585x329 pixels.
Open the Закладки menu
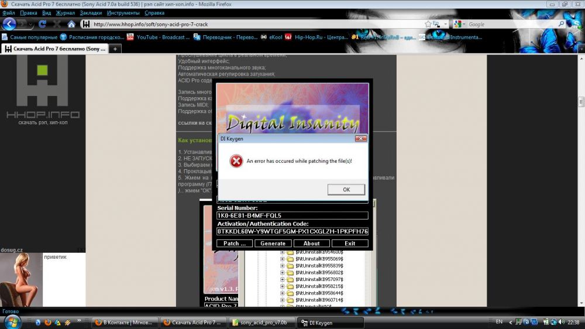tap(91, 13)
